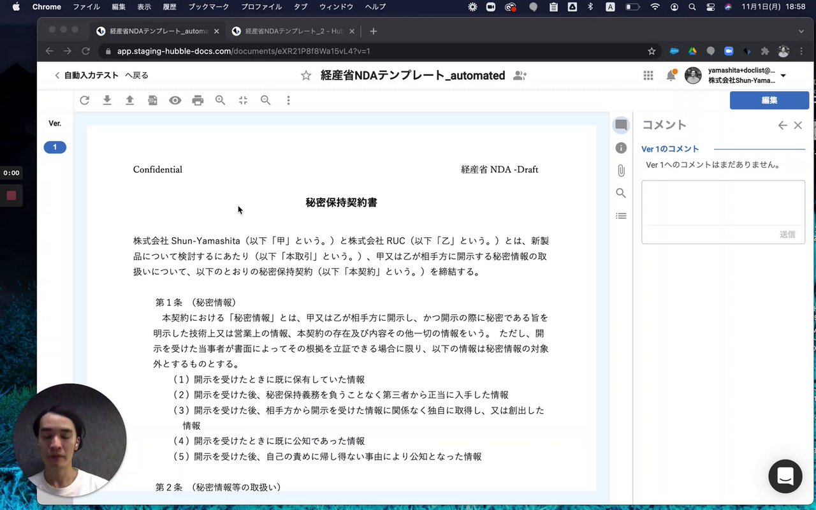Open attachments via paperclip icon
The image size is (816, 510).
(x=621, y=170)
